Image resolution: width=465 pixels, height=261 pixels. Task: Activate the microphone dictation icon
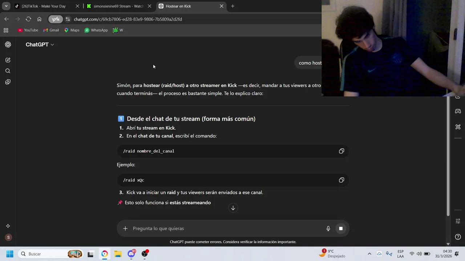pos(328,228)
